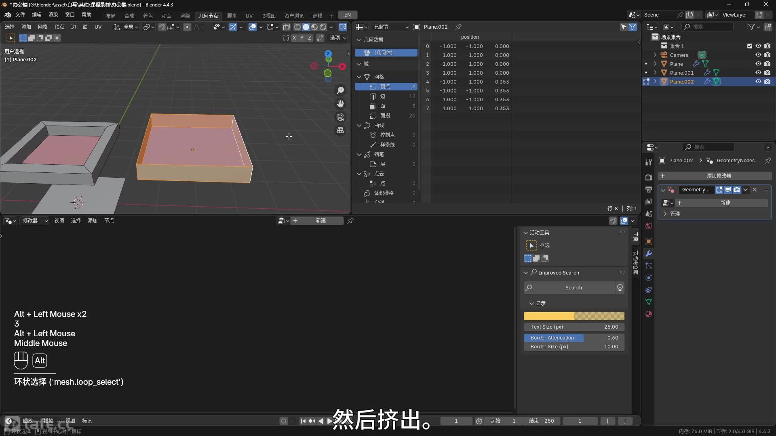Open the 已解算 evaluation state dropdown

(x=390, y=27)
